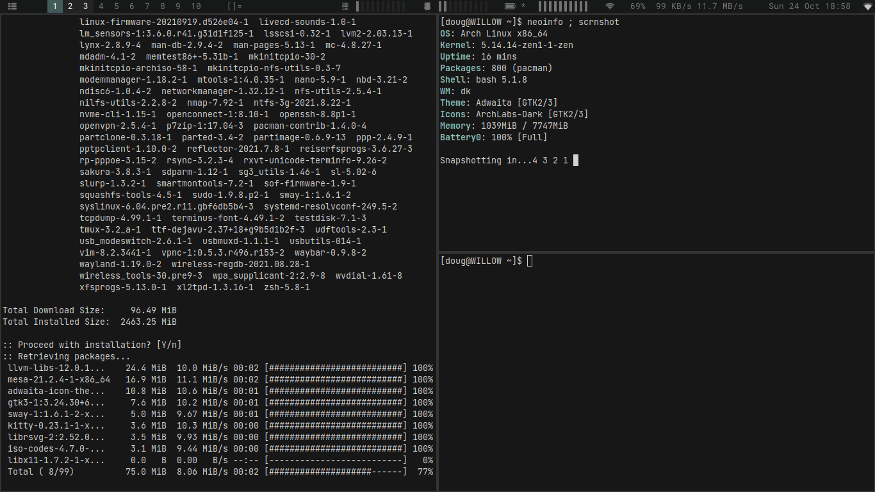Click 'Total Download Size: 96.49 MiB' line
Image resolution: width=875 pixels, height=492 pixels.
[x=90, y=311]
